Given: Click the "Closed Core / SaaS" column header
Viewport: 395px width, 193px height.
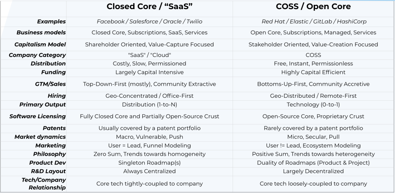Looking at the screenshot, I should (149, 7).
